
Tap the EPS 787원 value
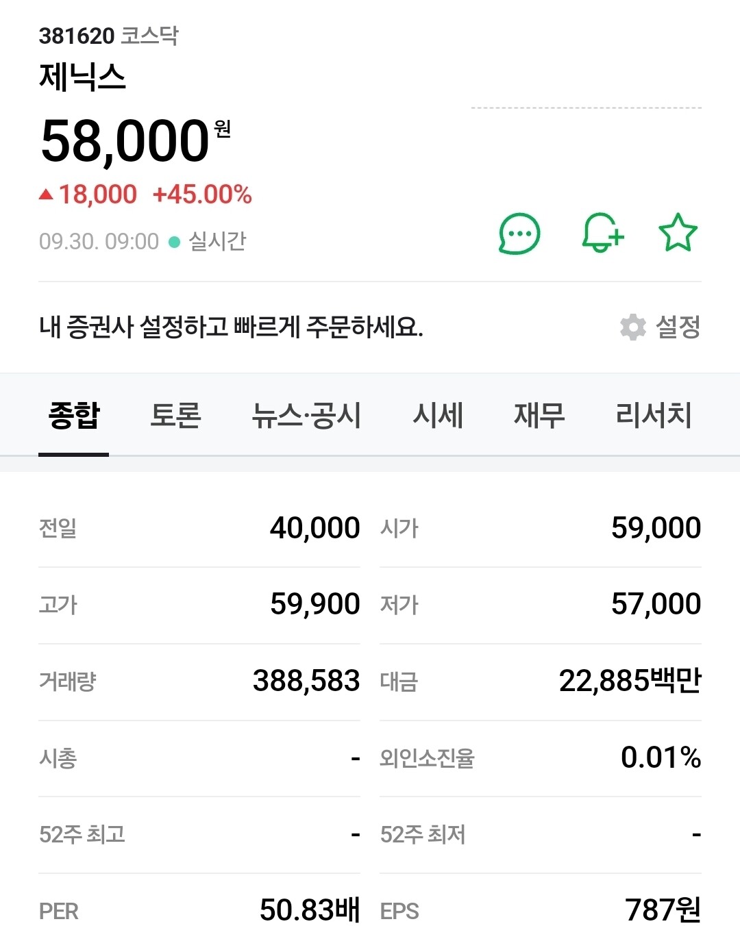663,910
